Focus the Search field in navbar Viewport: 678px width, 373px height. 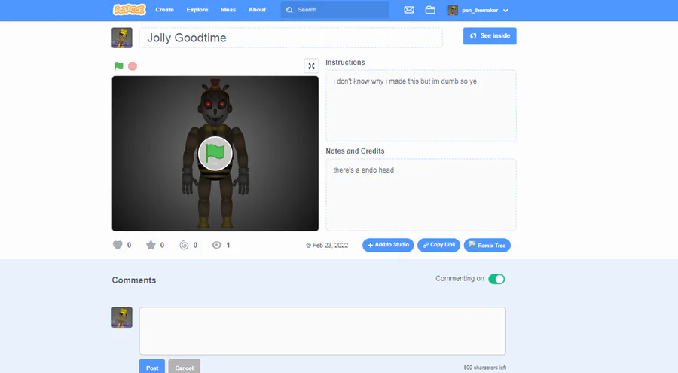point(335,10)
